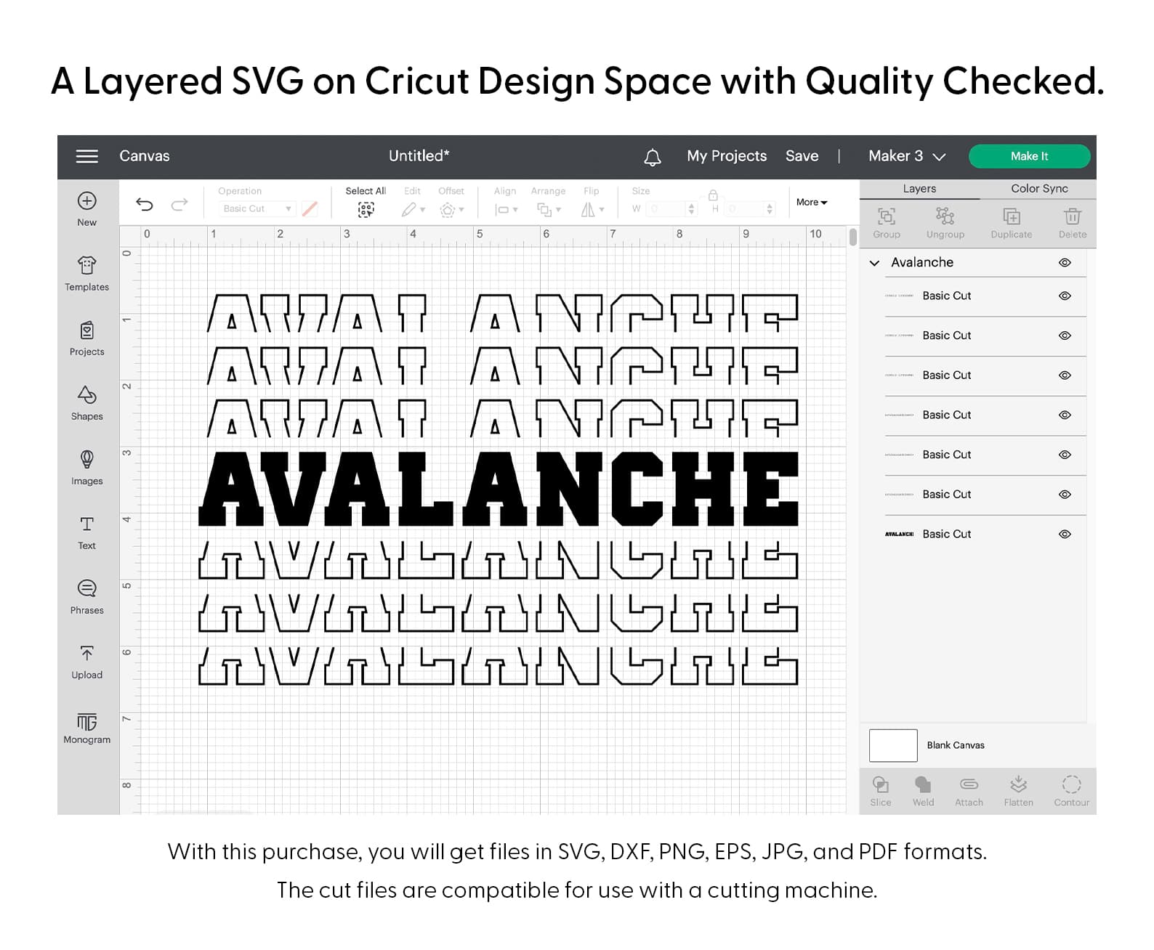The height and width of the screenshot is (950, 1154).
Task: Hide the solid AVALANCHE Basic Cut layer
Action: click(1065, 534)
